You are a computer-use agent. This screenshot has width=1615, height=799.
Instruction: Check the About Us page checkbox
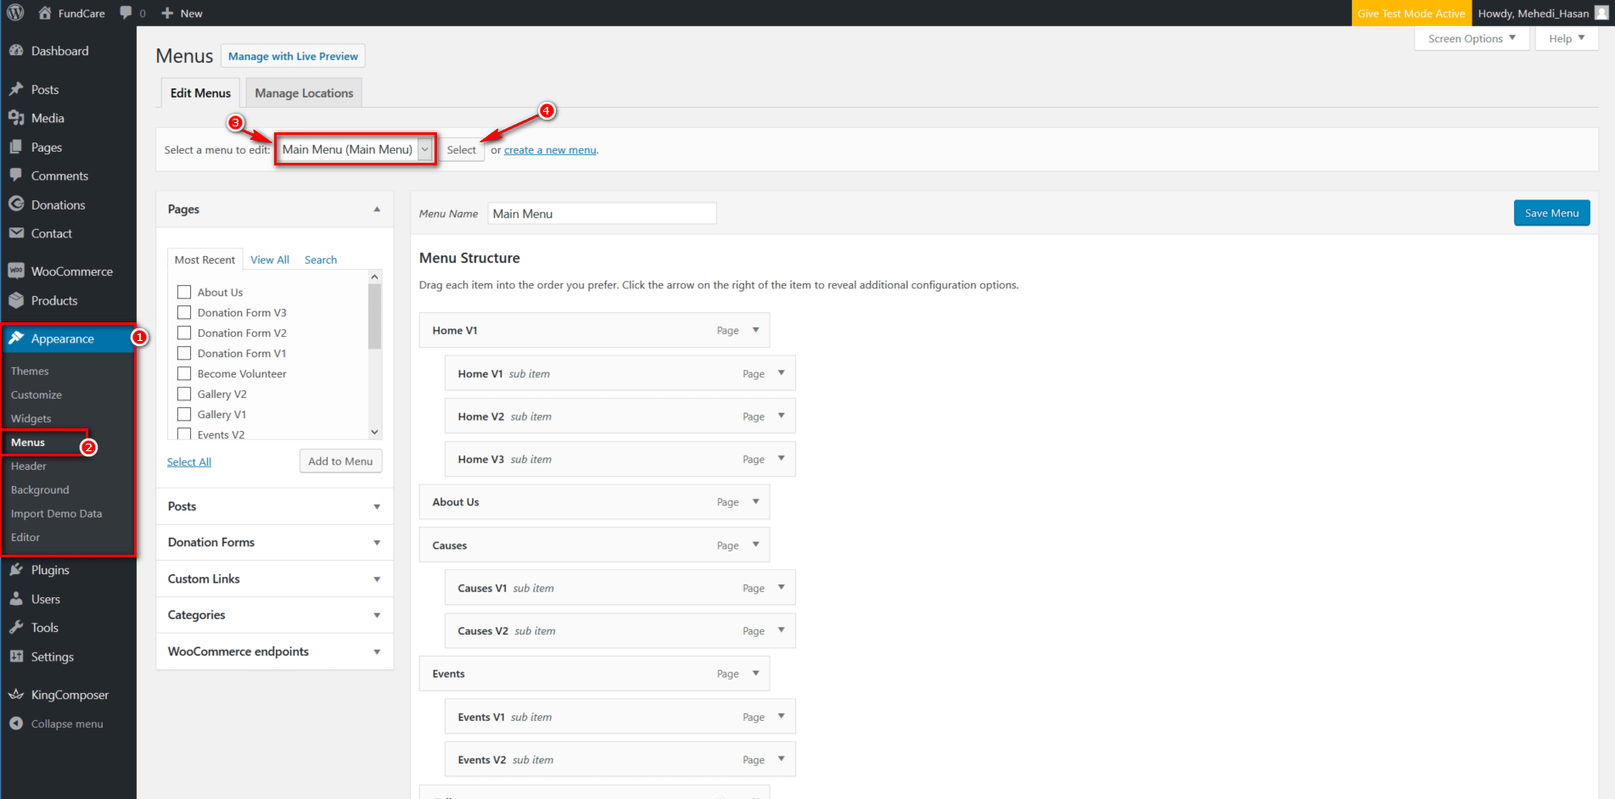tap(184, 292)
